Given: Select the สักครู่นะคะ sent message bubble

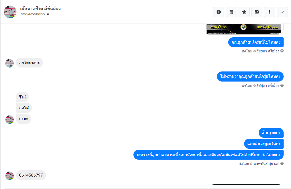Looking at the screenshot, I should (x=271, y=133).
